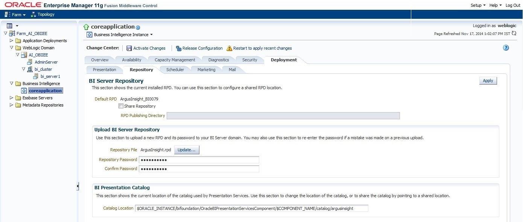Click the tree view options icon
This screenshot has height=222, width=523.
(10, 26)
